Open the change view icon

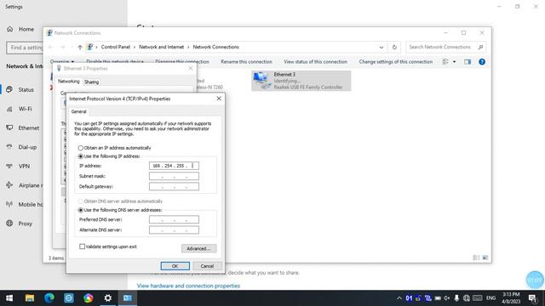(445, 62)
